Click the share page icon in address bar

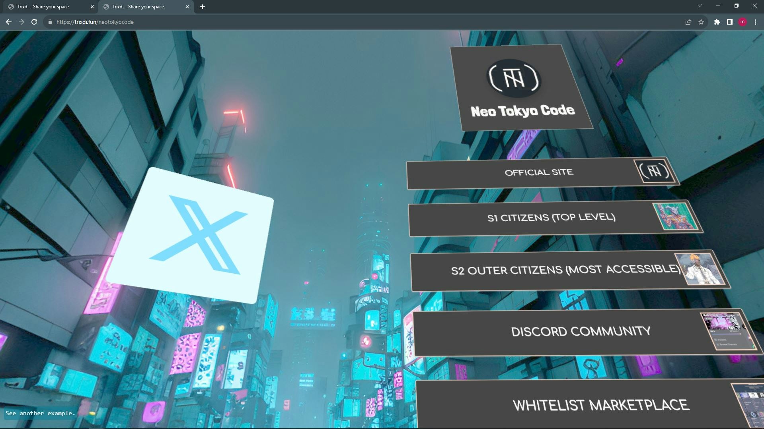(688, 22)
